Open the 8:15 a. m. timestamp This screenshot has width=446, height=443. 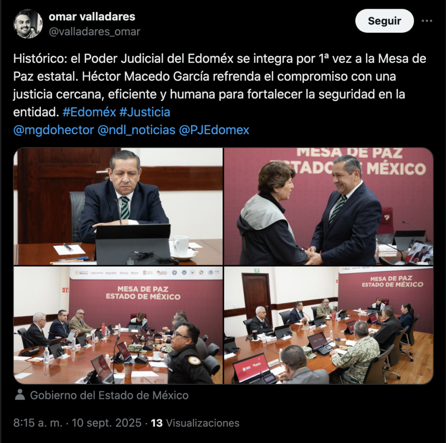[x=38, y=423]
